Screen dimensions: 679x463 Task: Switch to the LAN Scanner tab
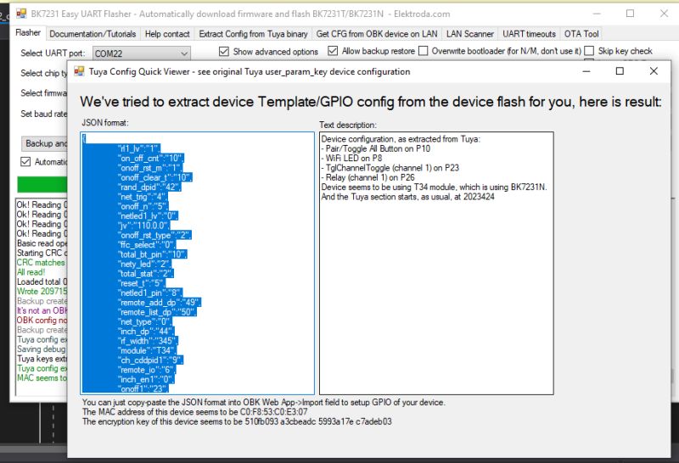point(470,34)
